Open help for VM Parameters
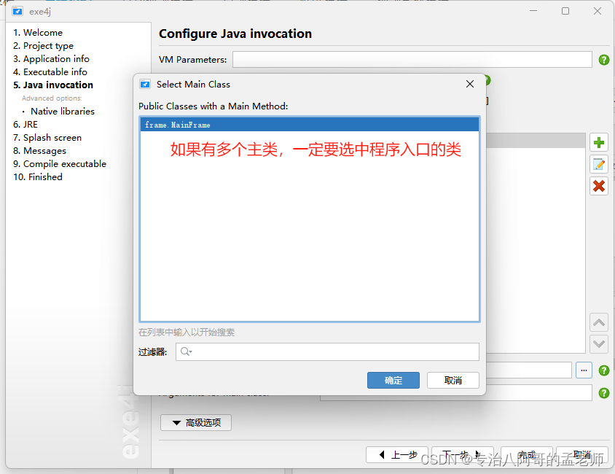This screenshot has width=615, height=474. (603, 59)
